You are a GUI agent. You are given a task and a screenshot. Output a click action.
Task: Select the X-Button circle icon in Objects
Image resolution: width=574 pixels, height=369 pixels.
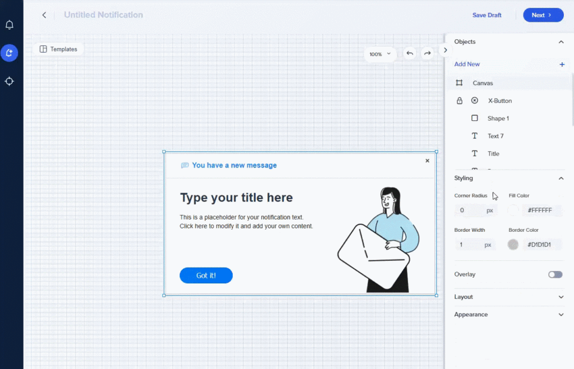[x=475, y=100]
